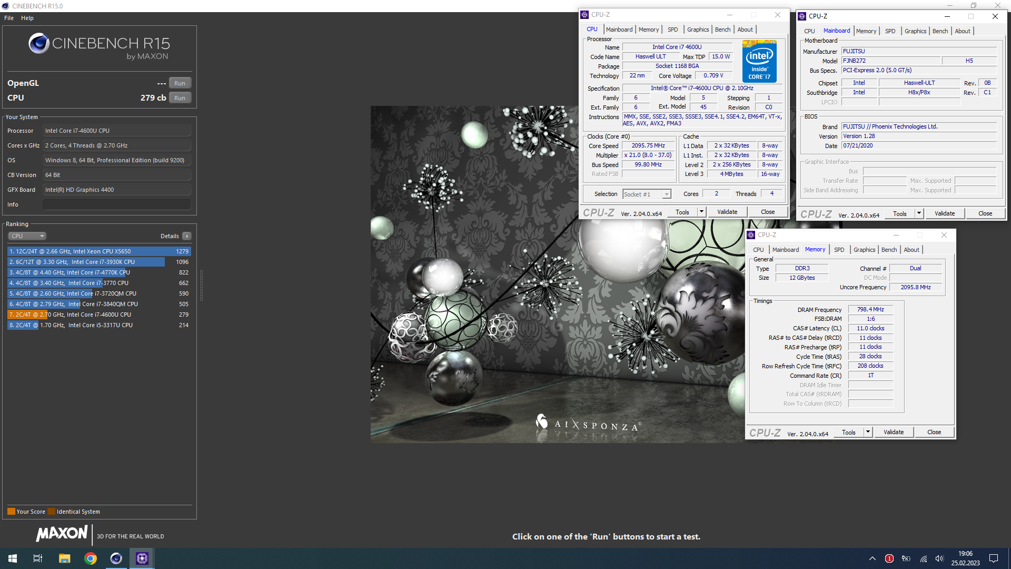Open SPD tab in the CPU-Z CPU window

[673, 30]
